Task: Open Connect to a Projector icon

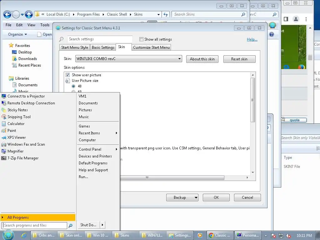Action: tap(4, 96)
